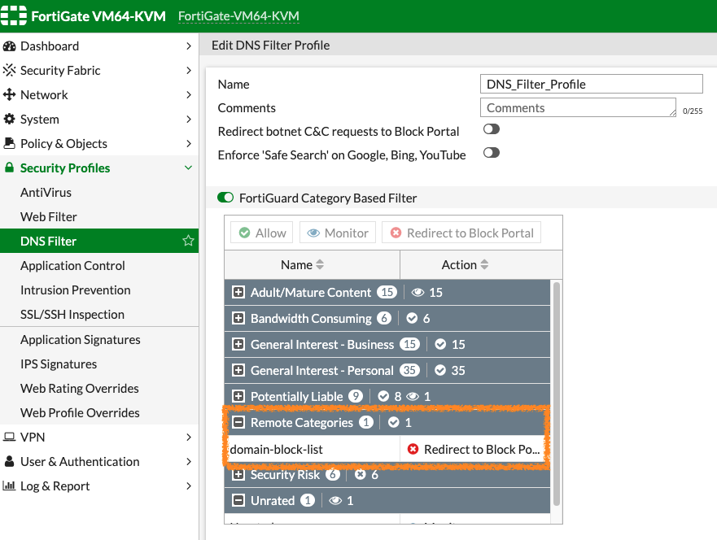
Task: Click the System gear icon
Action: 9,120
